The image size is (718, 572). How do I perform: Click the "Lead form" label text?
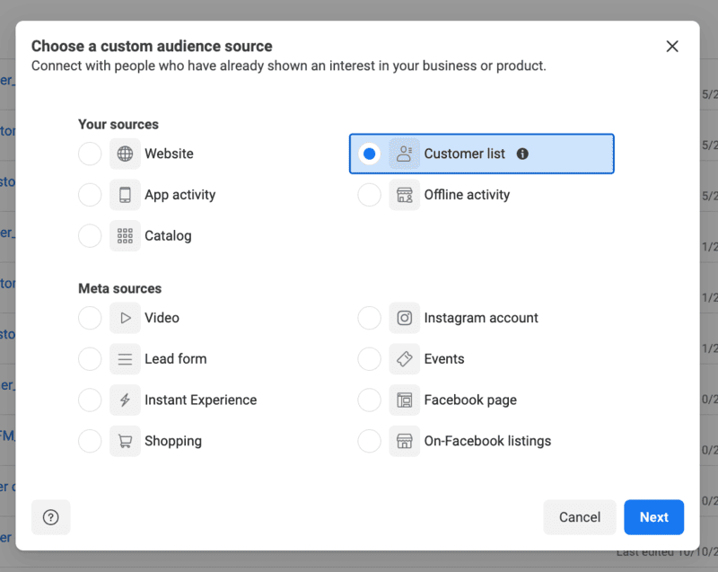(x=175, y=359)
